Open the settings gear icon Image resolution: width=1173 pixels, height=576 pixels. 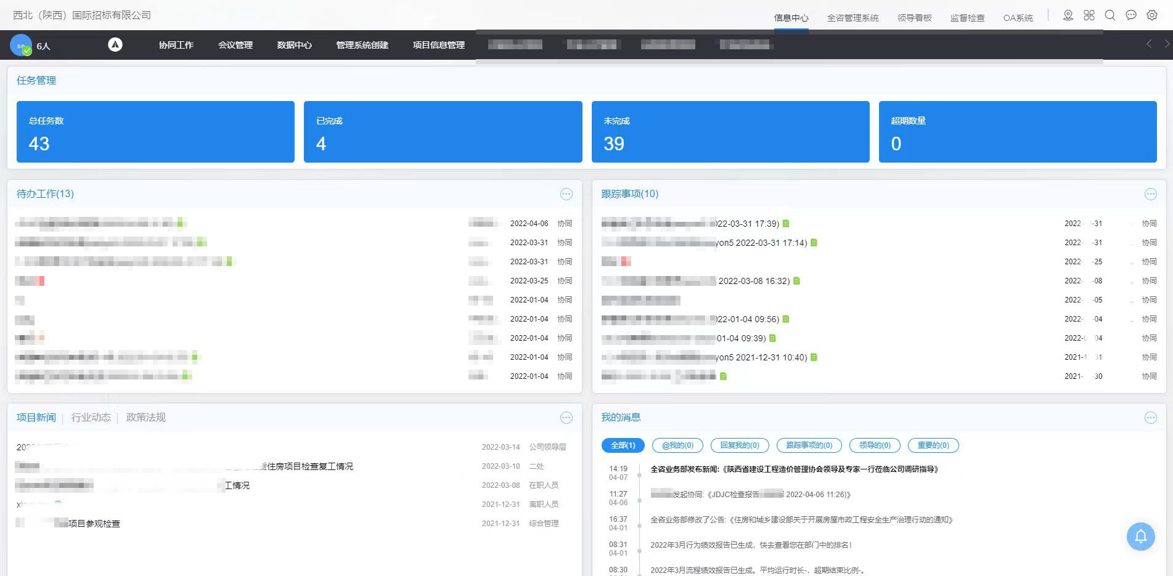pos(1152,15)
